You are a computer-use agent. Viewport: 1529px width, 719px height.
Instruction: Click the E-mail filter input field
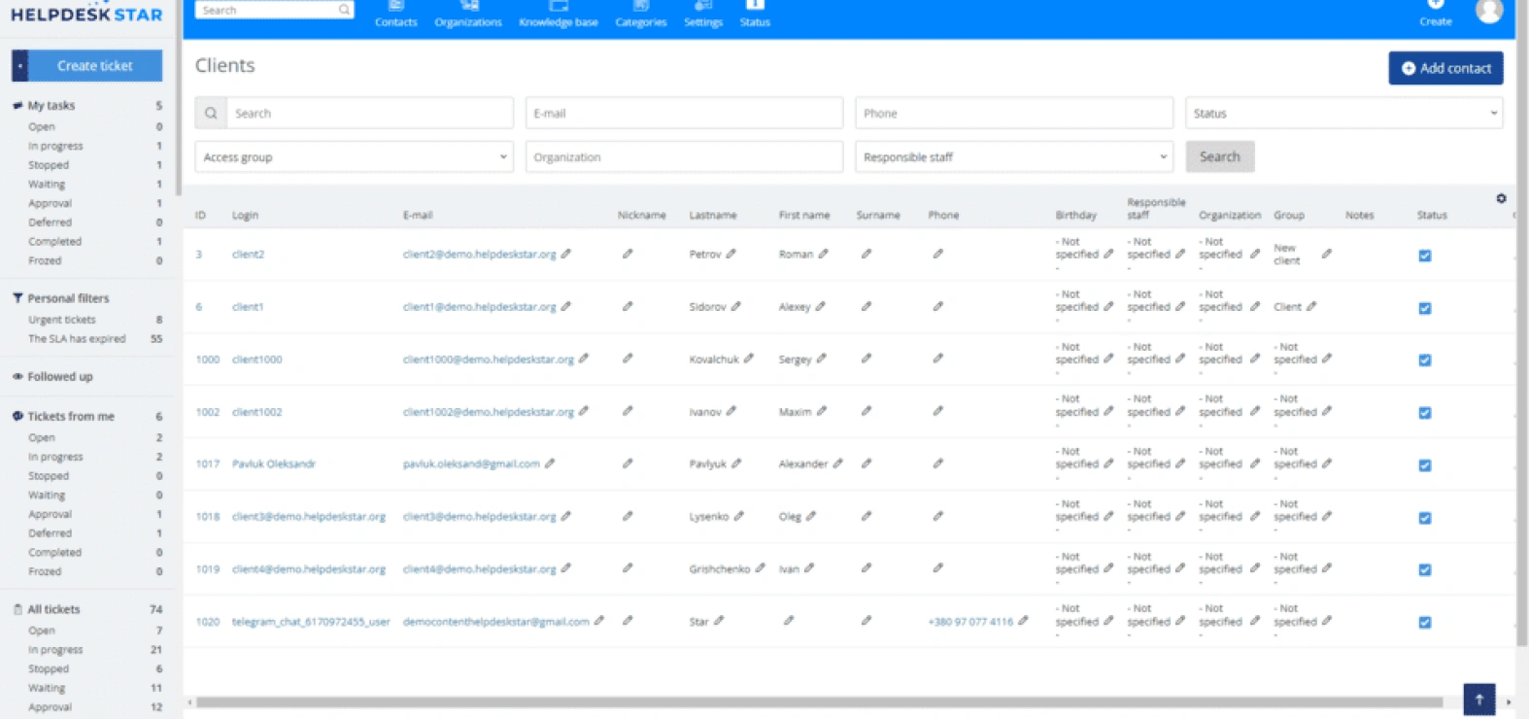pos(684,113)
